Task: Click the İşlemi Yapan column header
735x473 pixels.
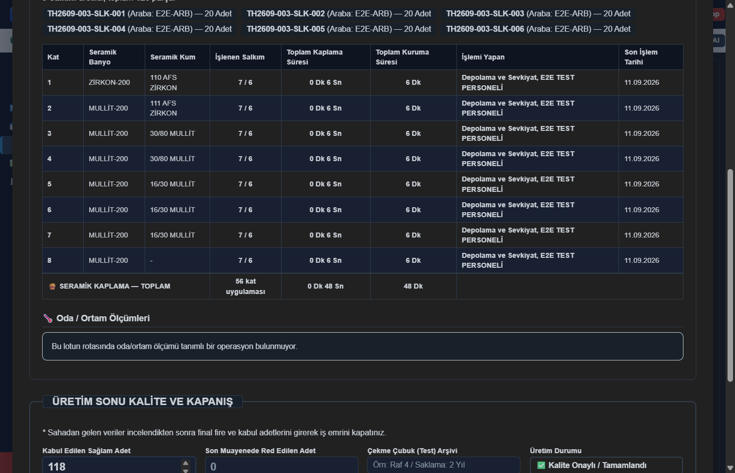Action: coord(538,57)
